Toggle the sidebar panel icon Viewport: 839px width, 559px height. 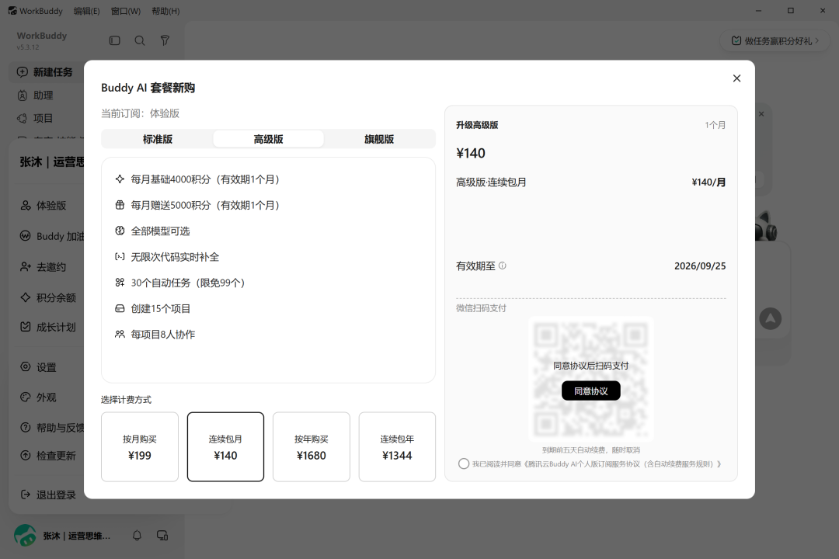[114, 40]
